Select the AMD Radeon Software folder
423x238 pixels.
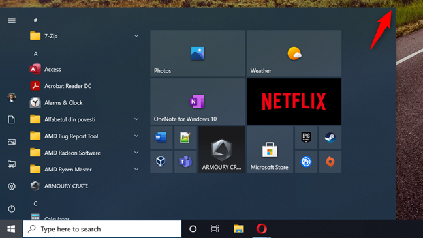(x=85, y=153)
